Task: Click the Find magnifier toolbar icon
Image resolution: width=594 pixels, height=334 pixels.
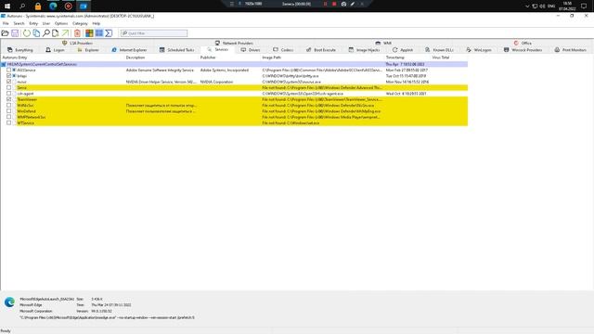Action: coord(46,33)
